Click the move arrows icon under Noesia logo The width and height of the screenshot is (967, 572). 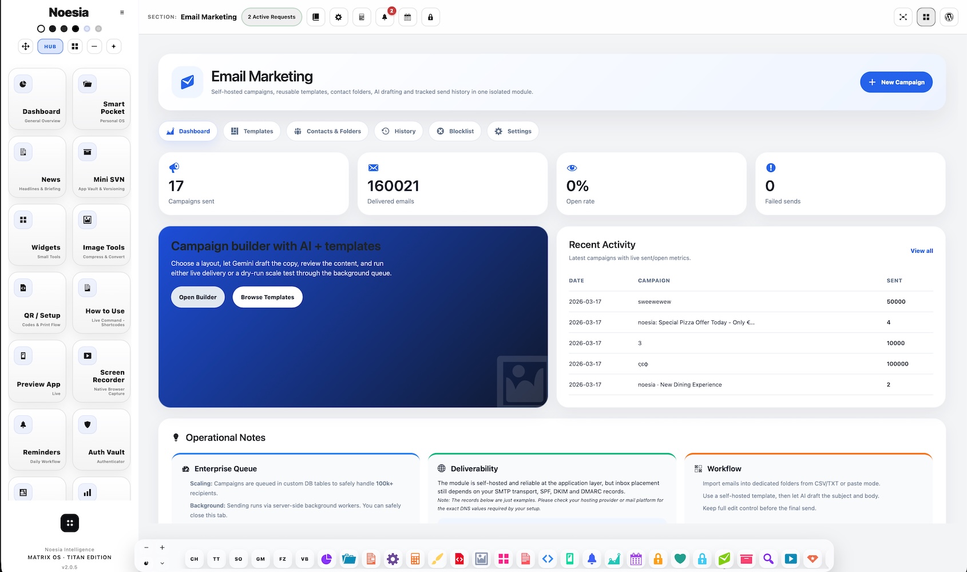26,46
